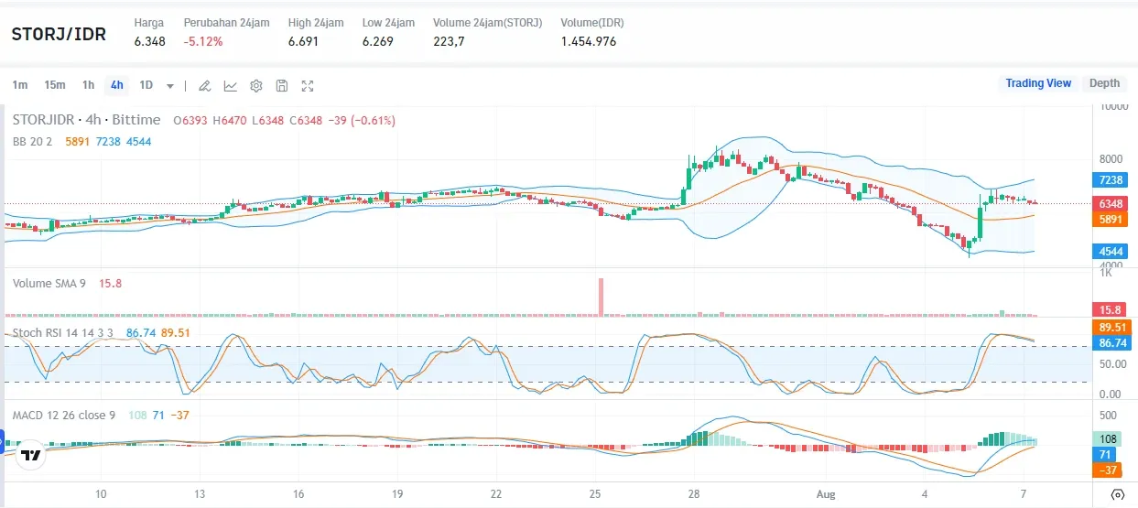Image resolution: width=1138 pixels, height=508 pixels.
Task: Click the STORJ/IDR pair title
Action: pyautogui.click(x=59, y=35)
